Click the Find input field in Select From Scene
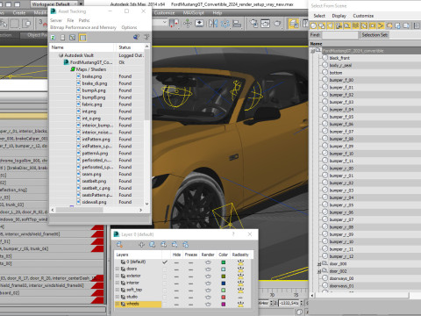 pos(339,35)
